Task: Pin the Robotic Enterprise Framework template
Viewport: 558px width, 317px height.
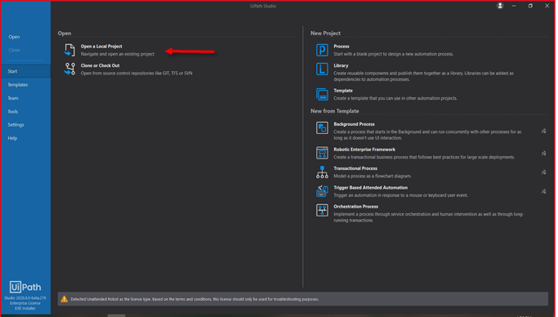Action: [x=544, y=154]
